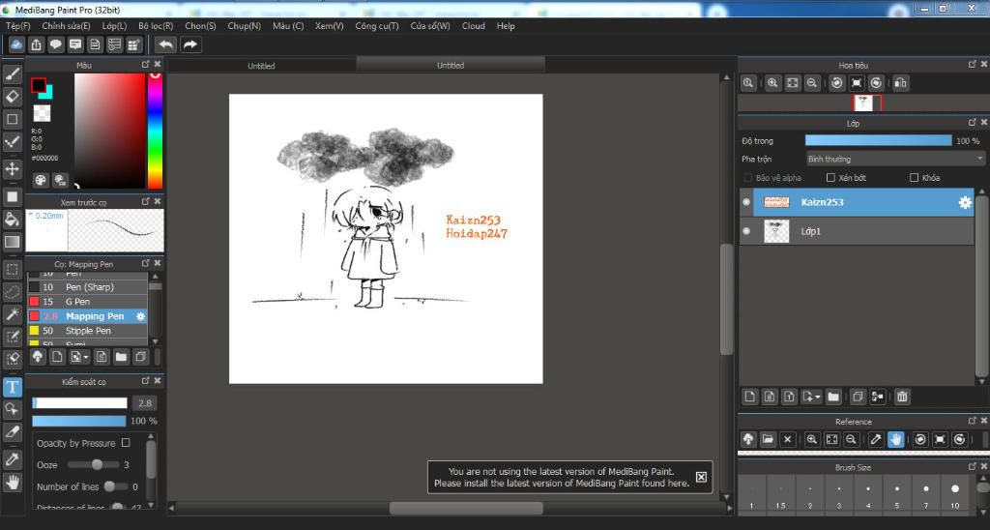Hide the Kaizn253 layer
This screenshot has height=530, width=990.
(x=746, y=202)
